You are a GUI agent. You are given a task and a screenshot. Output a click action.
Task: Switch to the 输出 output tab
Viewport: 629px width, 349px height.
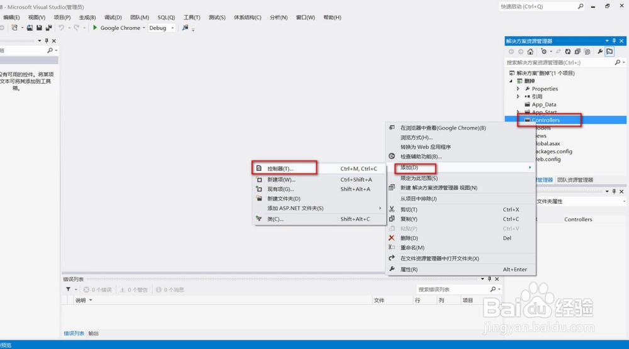point(94,333)
